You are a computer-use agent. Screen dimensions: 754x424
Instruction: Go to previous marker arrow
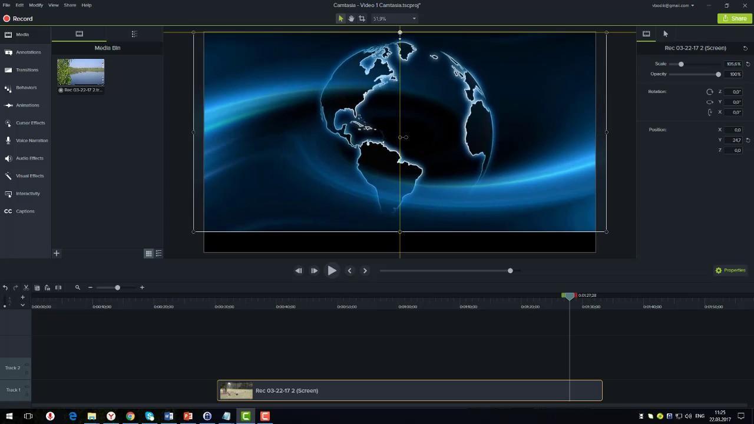click(349, 271)
